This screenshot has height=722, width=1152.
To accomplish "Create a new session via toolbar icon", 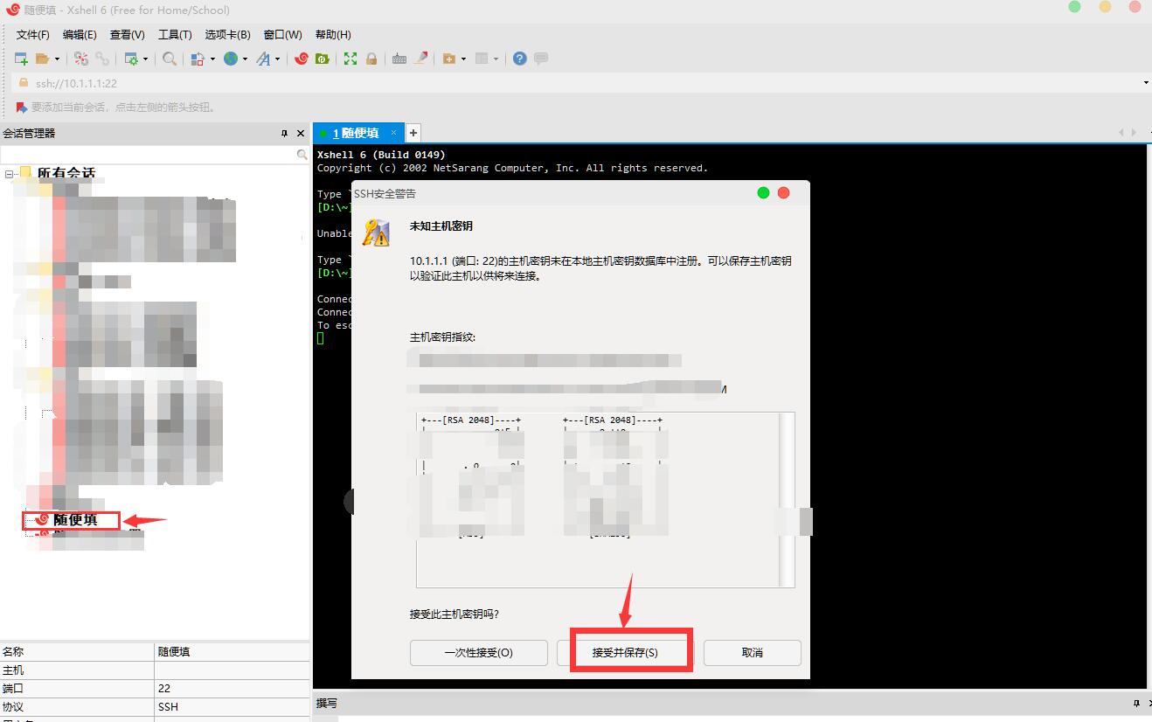I will pos(21,59).
